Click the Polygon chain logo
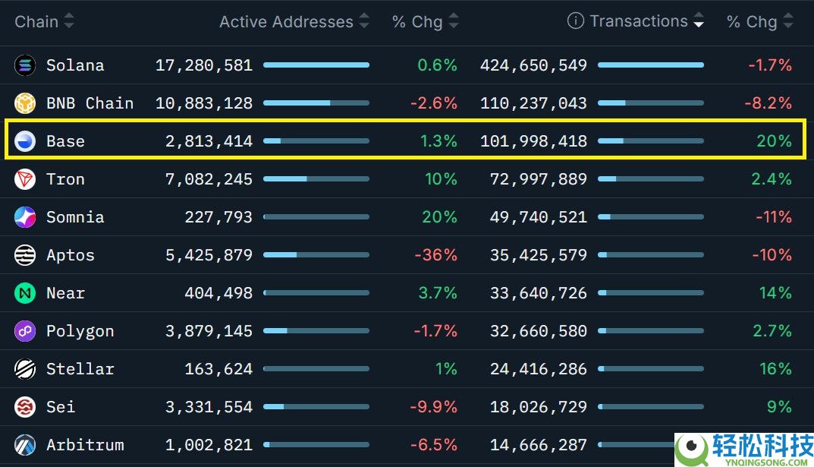The height and width of the screenshot is (467, 814). click(x=25, y=331)
